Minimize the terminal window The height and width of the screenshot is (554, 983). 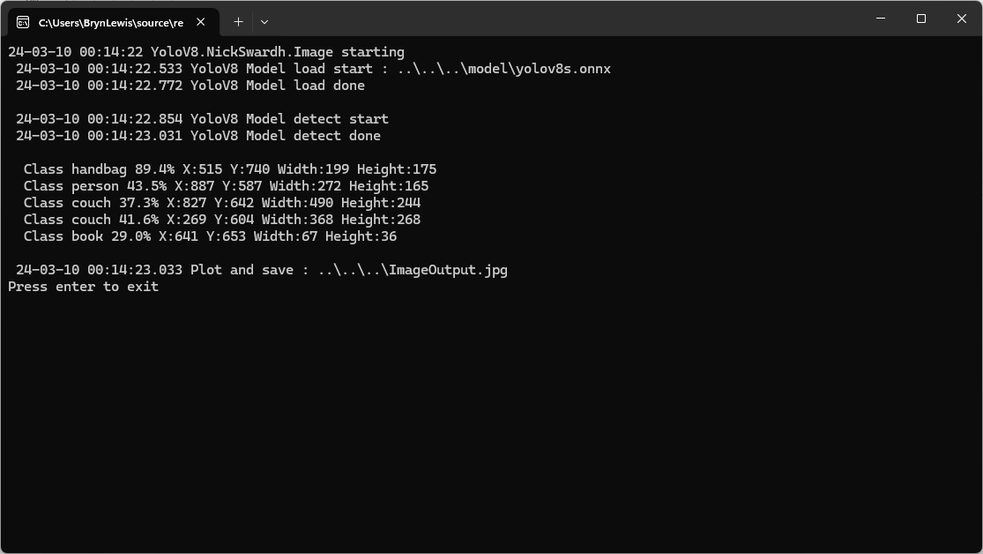tap(881, 19)
